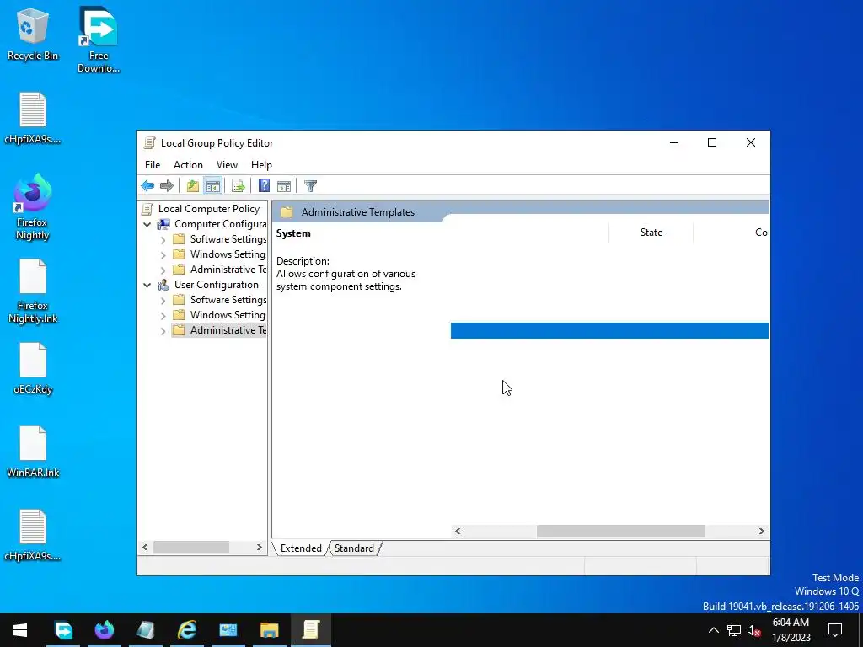
Task: Click the grey Forward arrow in toolbar
Action: [x=167, y=186]
